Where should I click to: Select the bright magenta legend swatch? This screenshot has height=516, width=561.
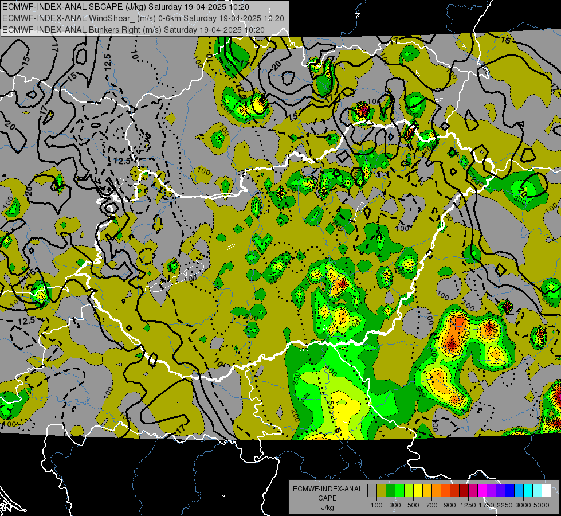482,491
